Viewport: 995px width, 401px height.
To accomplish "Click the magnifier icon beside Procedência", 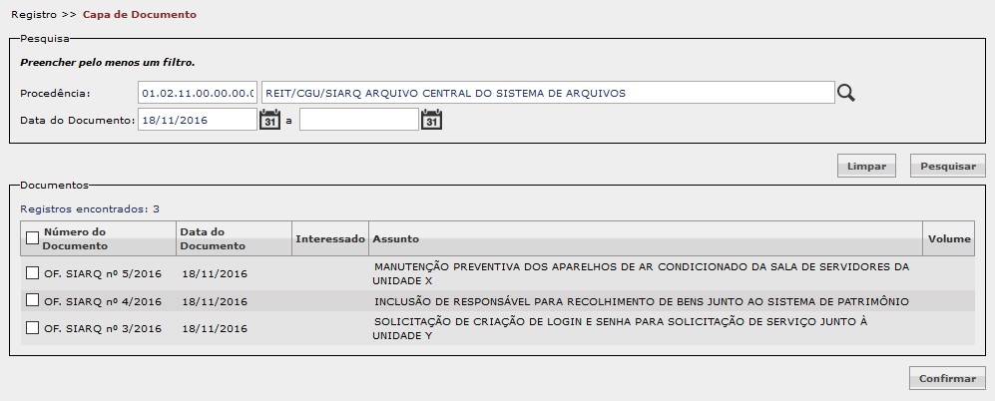I will (x=846, y=94).
